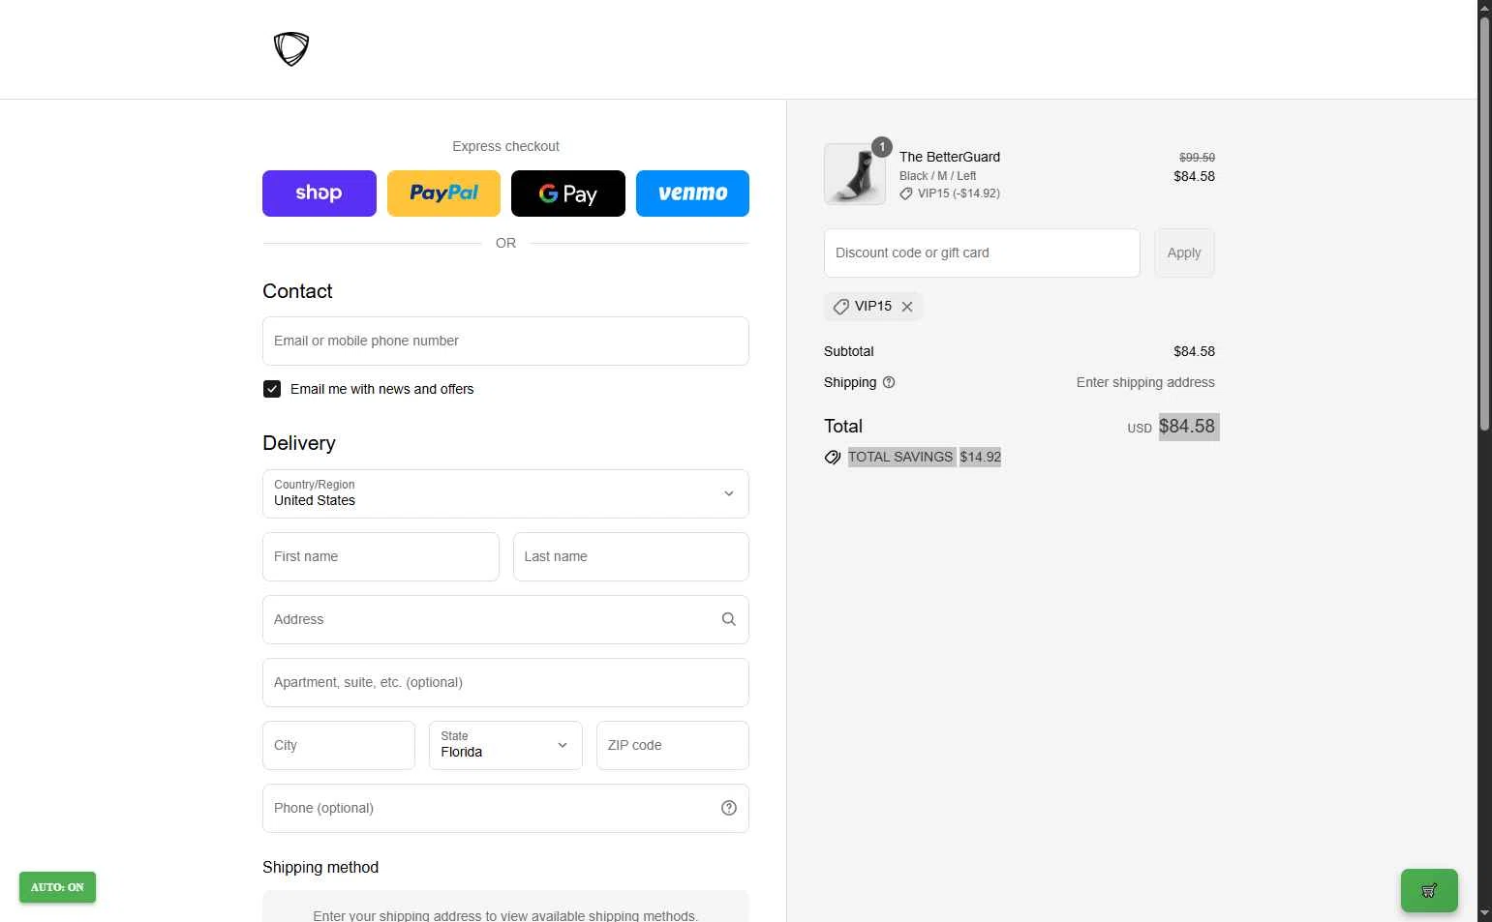Select Google Pay express checkout

(568, 193)
